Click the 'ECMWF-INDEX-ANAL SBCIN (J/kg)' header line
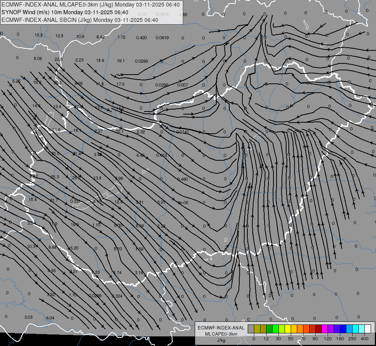This screenshot has width=376, height=346. tap(80, 20)
